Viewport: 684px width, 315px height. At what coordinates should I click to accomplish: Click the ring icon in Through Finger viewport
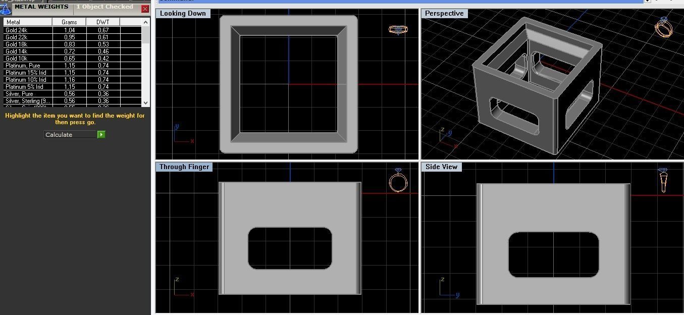click(398, 180)
